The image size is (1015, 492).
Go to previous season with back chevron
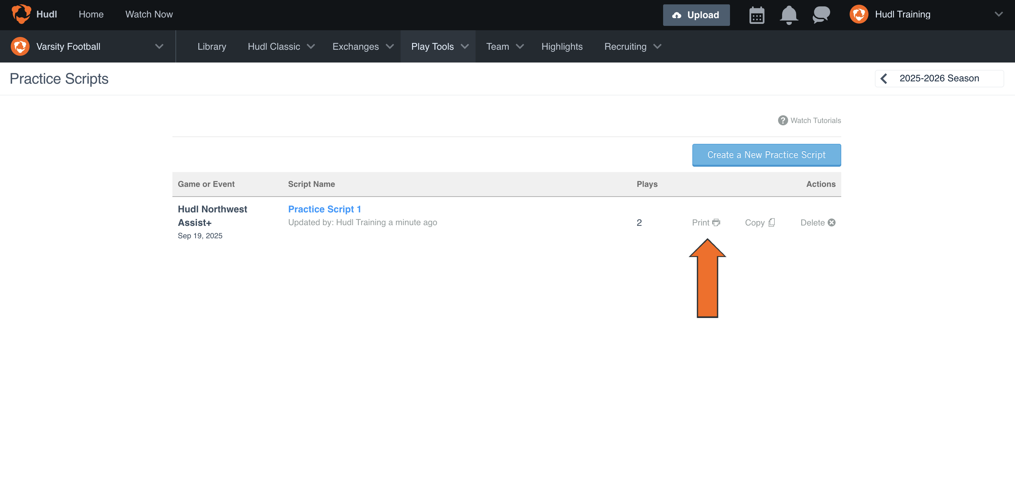coord(884,78)
